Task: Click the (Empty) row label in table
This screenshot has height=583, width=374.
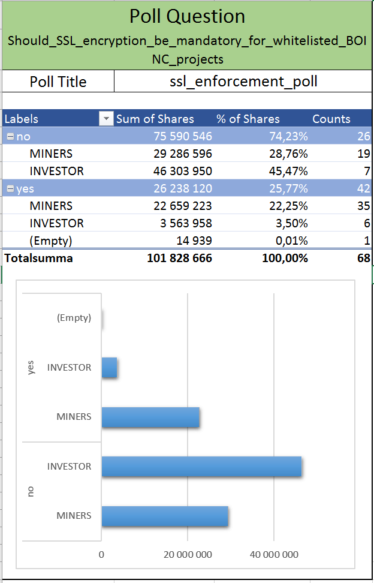Action: click(51, 241)
